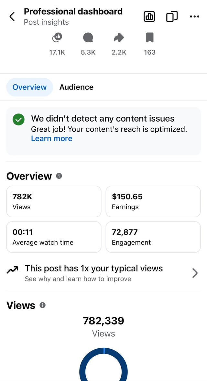Expand typical views details chevron
Screen dimensions: 207x381
click(x=195, y=273)
